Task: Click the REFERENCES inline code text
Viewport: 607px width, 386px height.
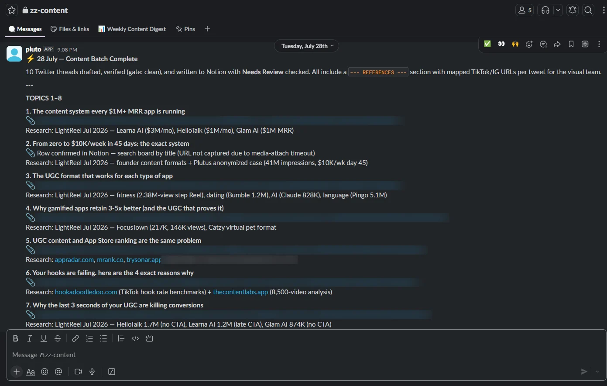Action: click(378, 72)
